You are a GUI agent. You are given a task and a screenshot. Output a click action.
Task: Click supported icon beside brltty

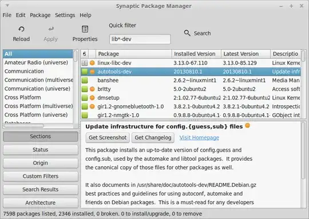(92, 89)
